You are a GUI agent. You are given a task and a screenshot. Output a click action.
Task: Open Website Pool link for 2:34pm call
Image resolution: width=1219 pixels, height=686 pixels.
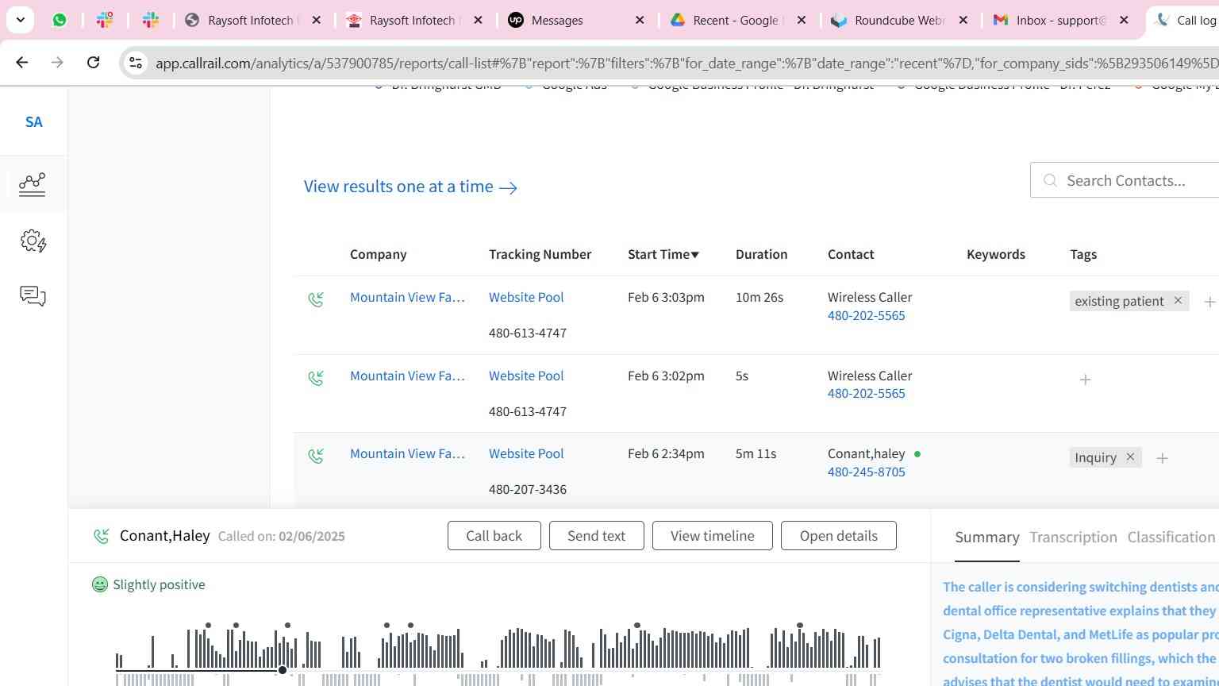(x=526, y=453)
